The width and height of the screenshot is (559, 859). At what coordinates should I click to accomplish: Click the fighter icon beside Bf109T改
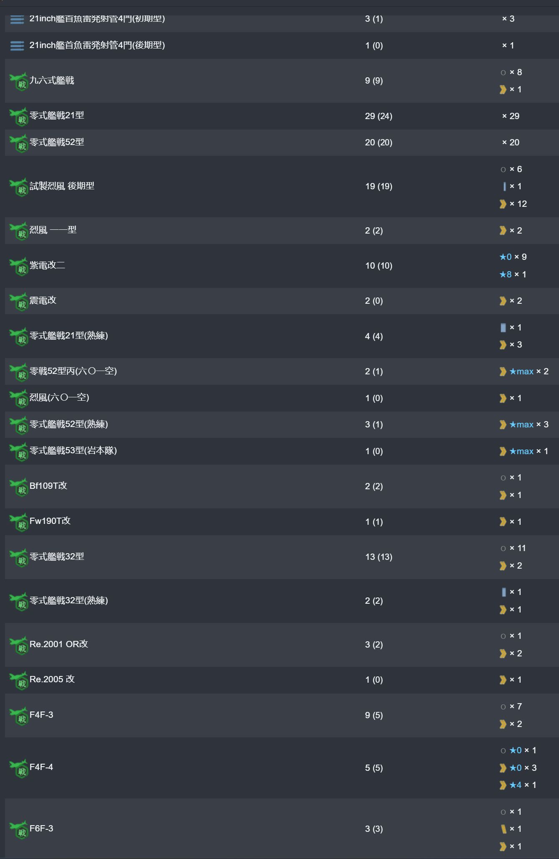pyautogui.click(x=19, y=487)
